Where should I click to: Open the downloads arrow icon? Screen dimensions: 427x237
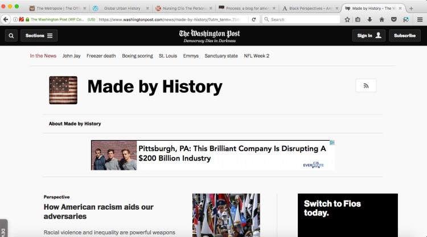[x=369, y=19]
